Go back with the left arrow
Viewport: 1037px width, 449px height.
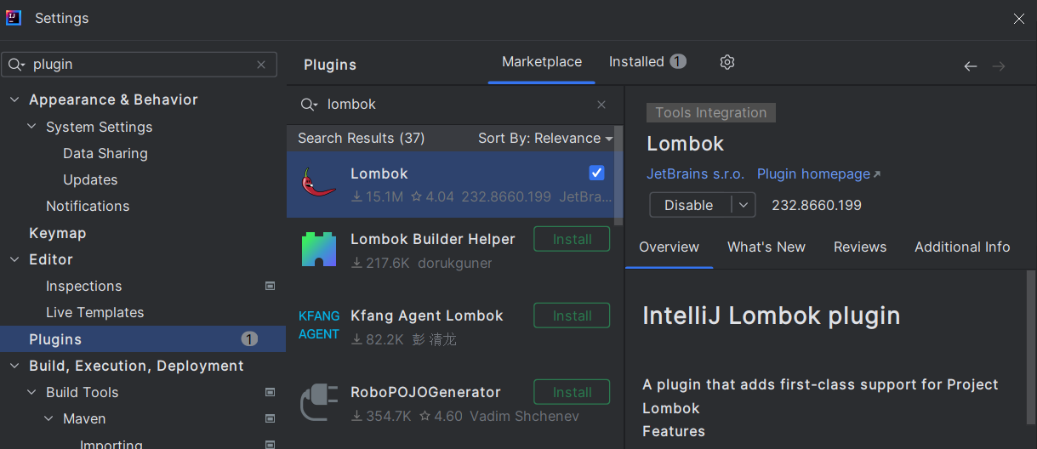click(x=971, y=66)
